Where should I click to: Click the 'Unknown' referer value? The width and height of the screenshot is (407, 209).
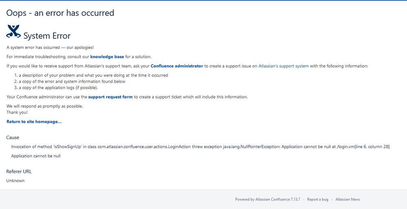(15, 181)
